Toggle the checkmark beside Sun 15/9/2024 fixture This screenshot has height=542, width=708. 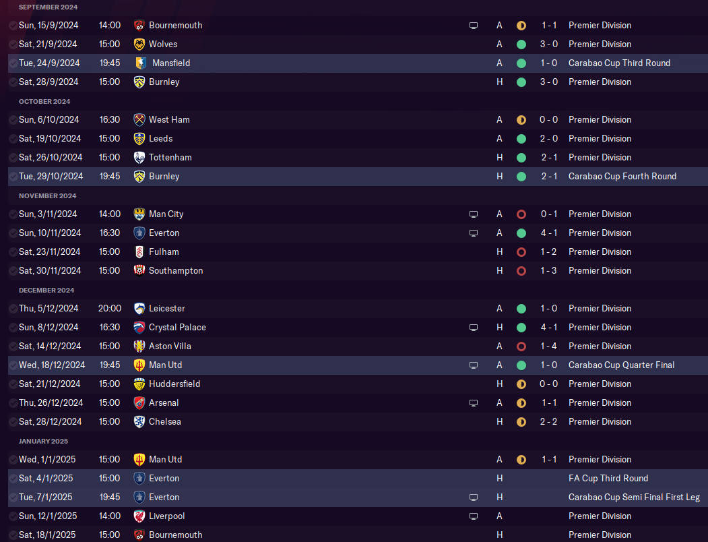(x=13, y=26)
